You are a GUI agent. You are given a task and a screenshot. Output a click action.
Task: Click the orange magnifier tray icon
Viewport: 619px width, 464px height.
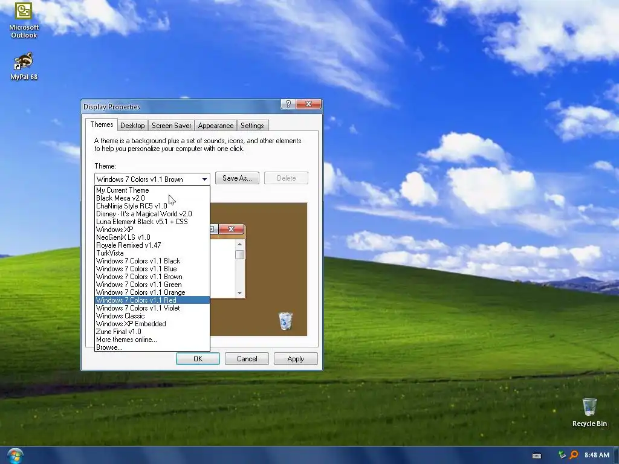click(574, 455)
